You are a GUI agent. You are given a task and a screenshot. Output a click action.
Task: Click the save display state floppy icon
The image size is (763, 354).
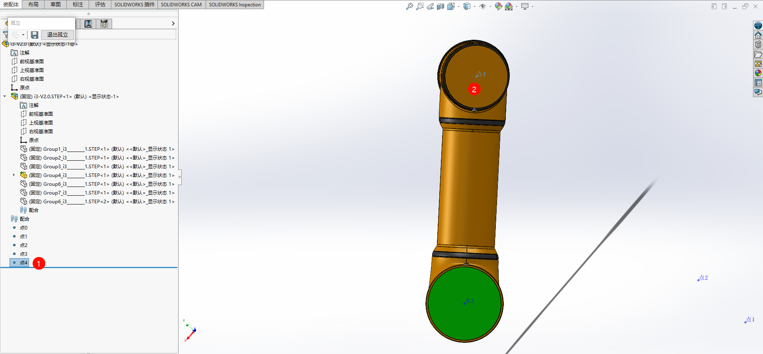coord(35,35)
